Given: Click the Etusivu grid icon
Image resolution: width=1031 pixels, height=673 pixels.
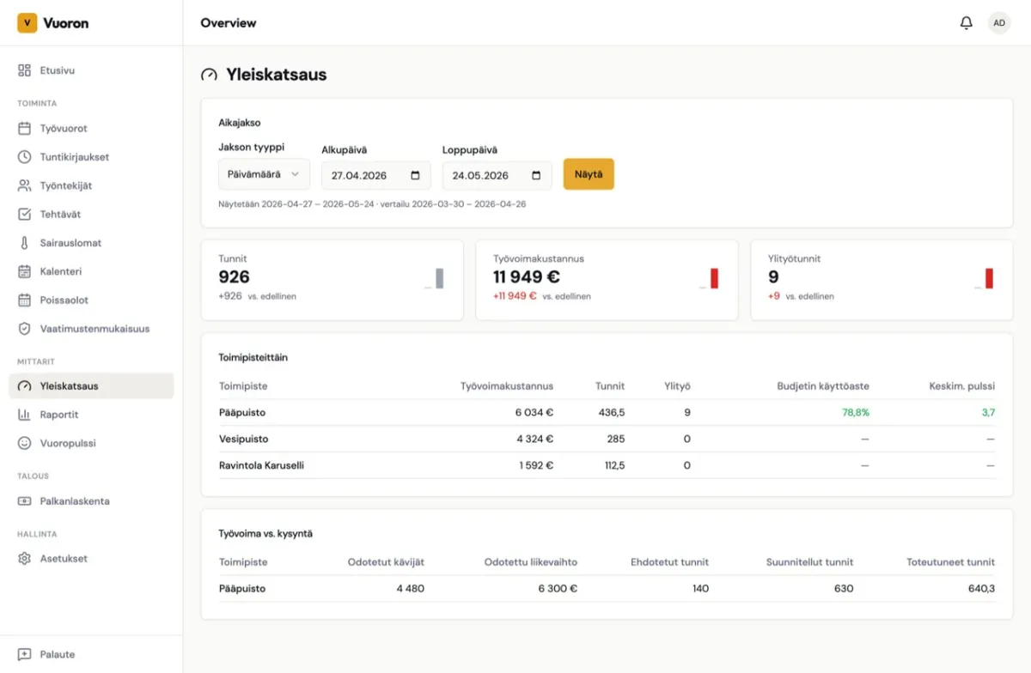Looking at the screenshot, I should tap(24, 70).
